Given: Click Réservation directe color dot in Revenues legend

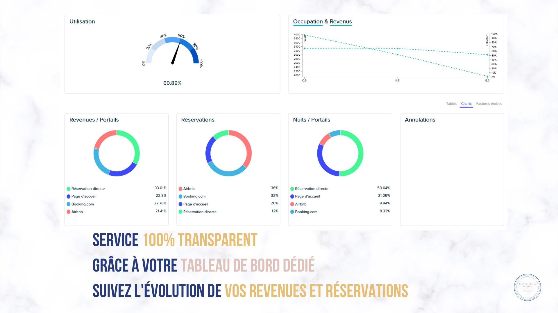Looking at the screenshot, I should point(69,189).
